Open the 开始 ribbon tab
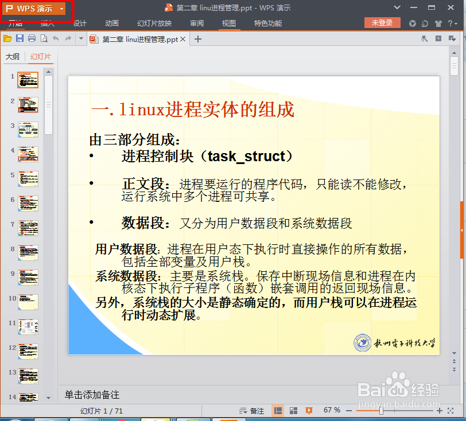The width and height of the screenshot is (466, 421). point(15,24)
